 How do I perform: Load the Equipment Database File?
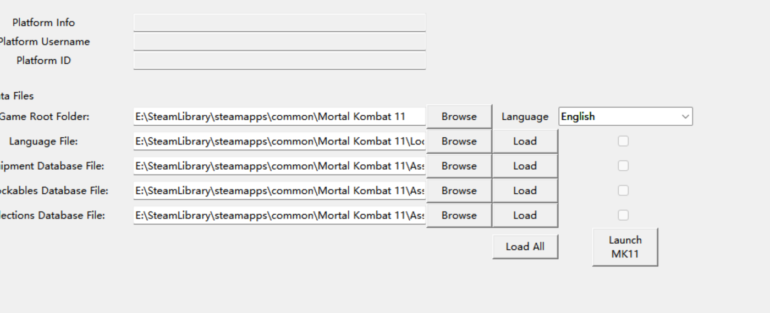point(525,166)
